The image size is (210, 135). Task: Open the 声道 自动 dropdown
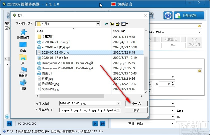click(155, 124)
